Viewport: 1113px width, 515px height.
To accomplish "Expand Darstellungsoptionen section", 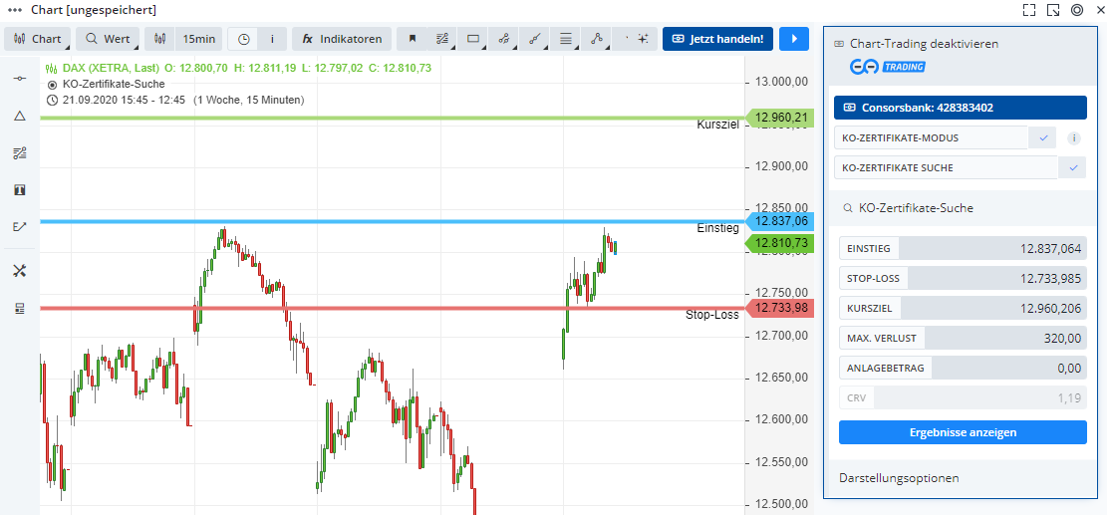I will click(899, 478).
